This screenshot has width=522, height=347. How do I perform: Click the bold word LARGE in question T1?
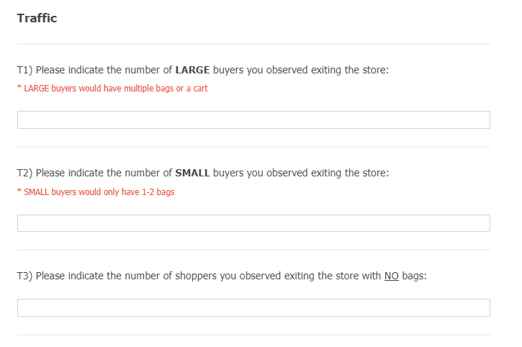[192, 70]
